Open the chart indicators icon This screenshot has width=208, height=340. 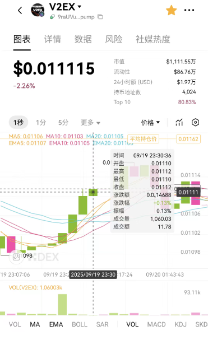(179, 123)
